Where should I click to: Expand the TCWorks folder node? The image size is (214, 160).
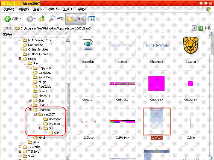coord(20,147)
